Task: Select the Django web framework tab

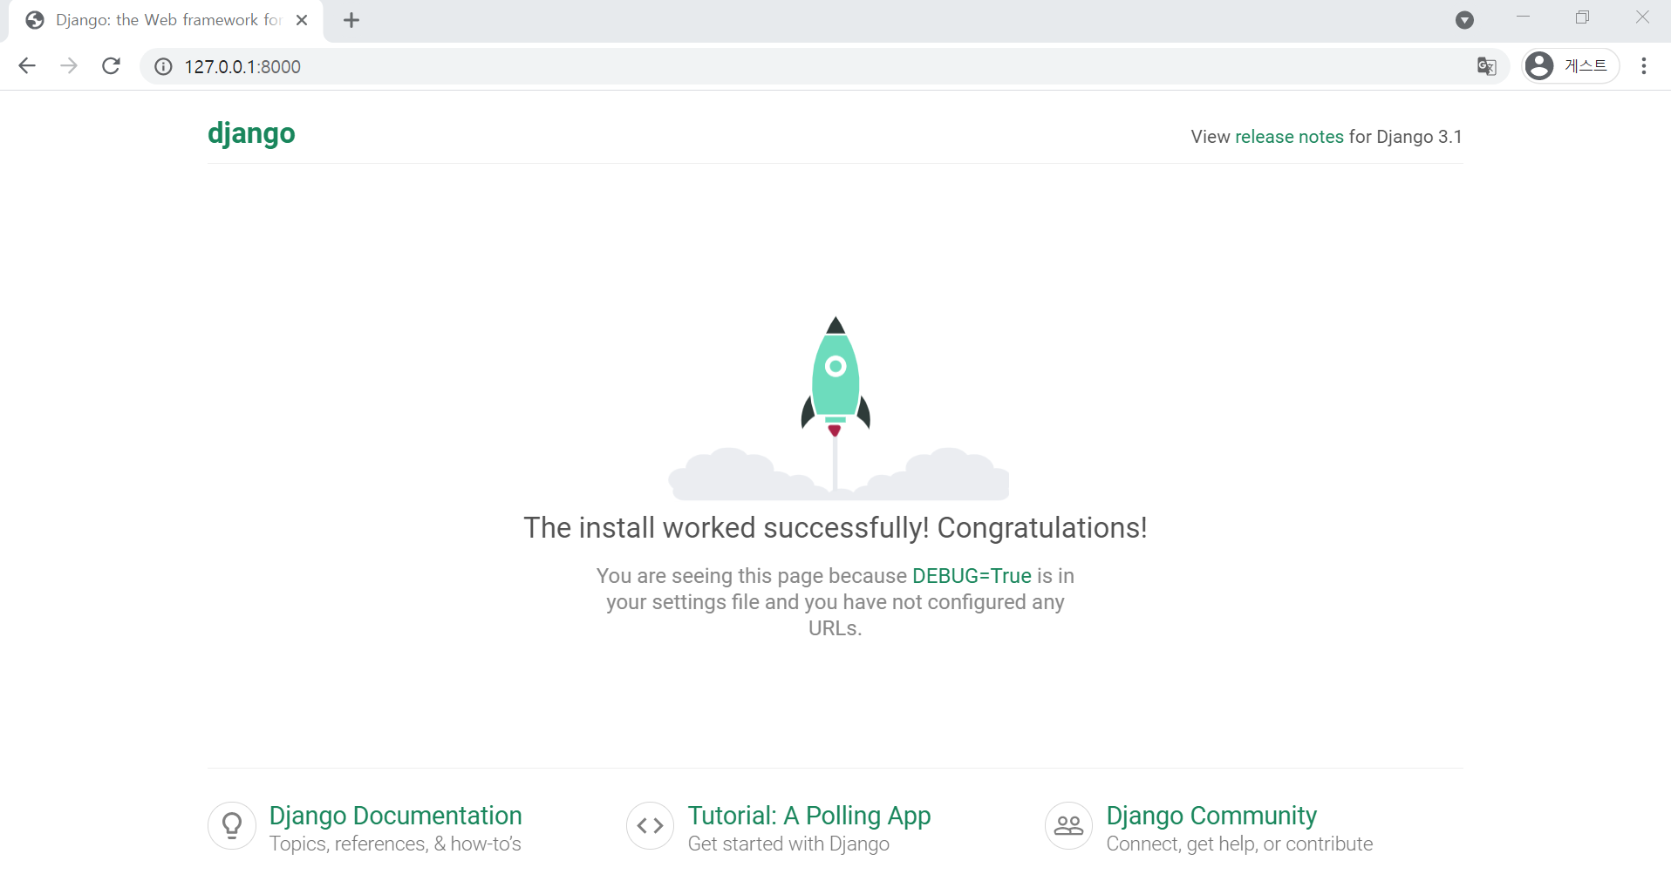Action: [x=166, y=20]
